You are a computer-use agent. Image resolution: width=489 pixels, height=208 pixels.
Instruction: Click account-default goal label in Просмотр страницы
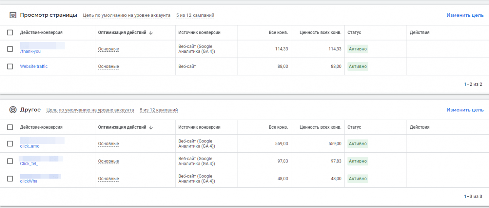(126, 15)
